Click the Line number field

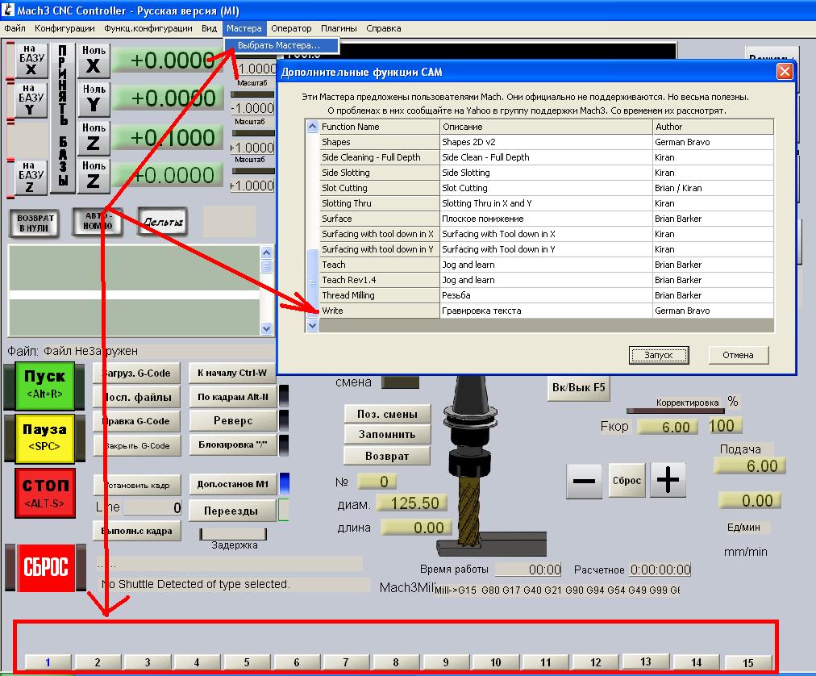coord(152,507)
